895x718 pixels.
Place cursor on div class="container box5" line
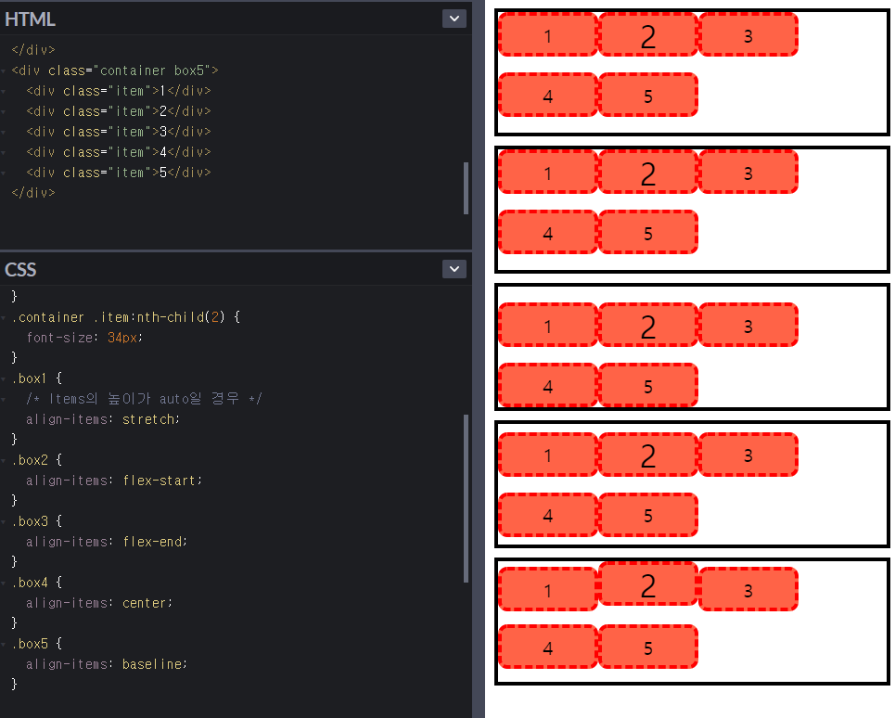[115, 71]
